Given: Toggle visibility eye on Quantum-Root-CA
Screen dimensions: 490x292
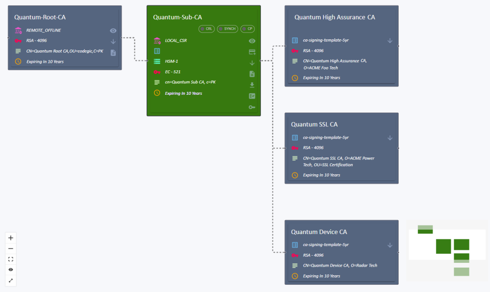Looking at the screenshot, I should pos(113,31).
